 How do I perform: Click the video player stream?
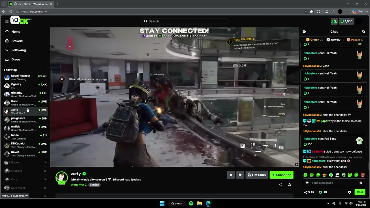[x=174, y=97]
